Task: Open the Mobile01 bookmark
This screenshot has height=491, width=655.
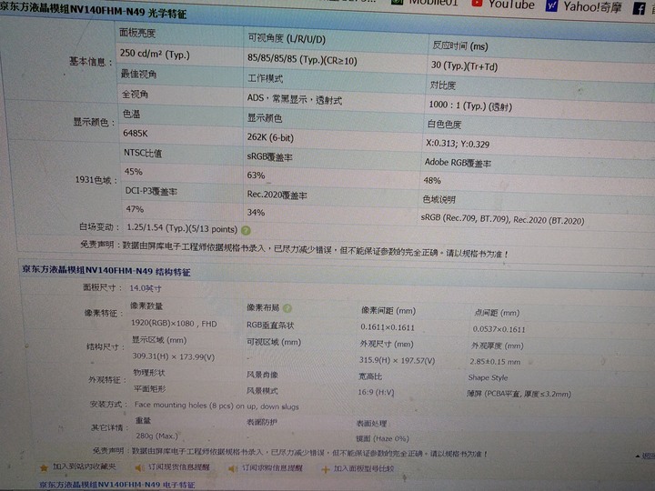Action: tap(425, 2)
